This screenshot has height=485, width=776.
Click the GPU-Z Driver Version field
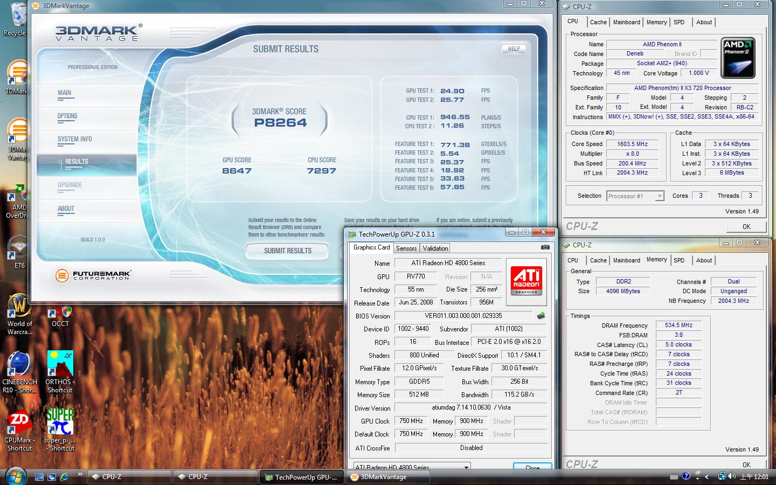[471, 407]
